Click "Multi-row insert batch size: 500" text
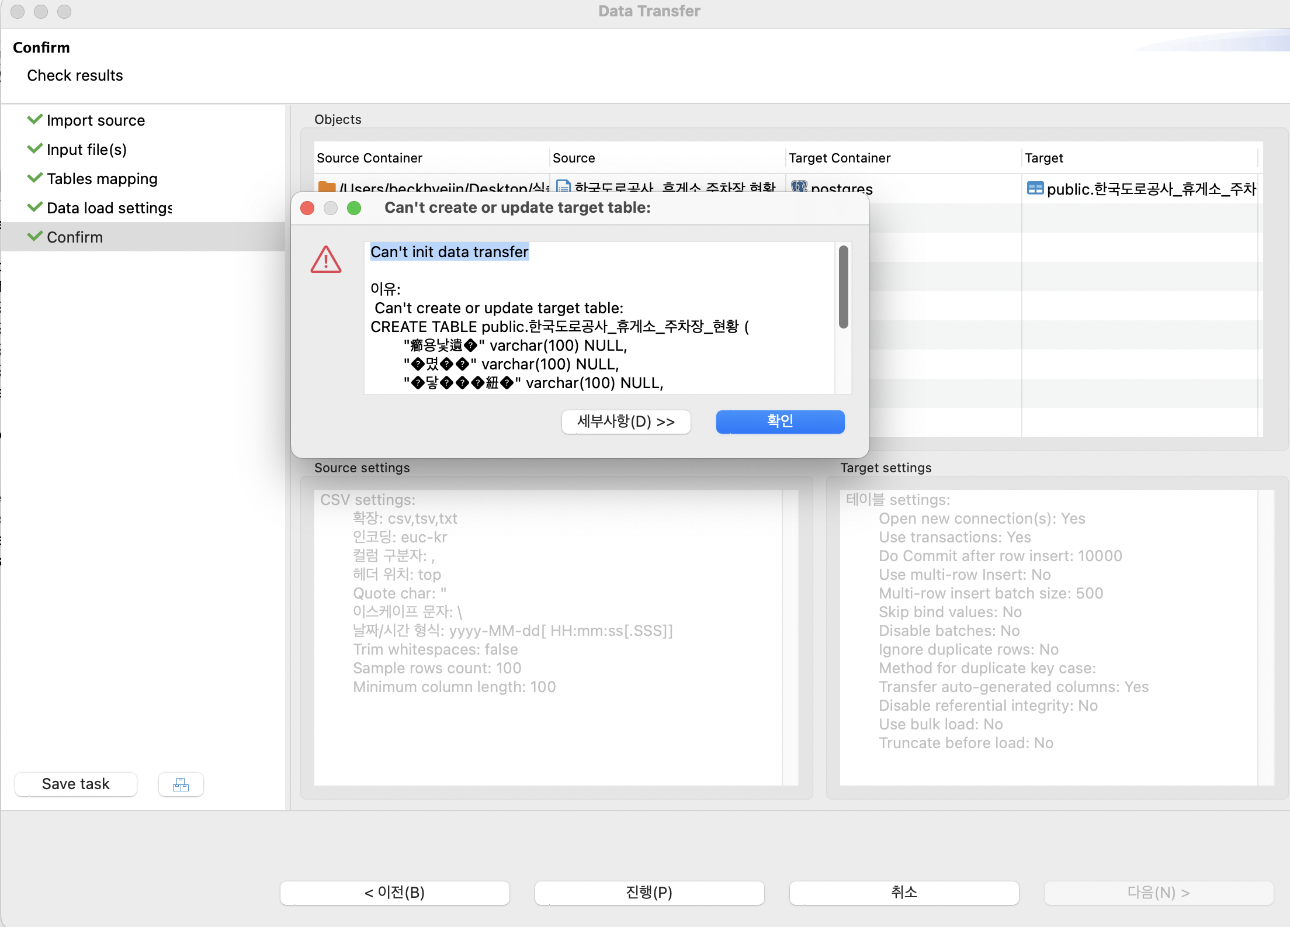The height and width of the screenshot is (927, 1290). tap(991, 593)
